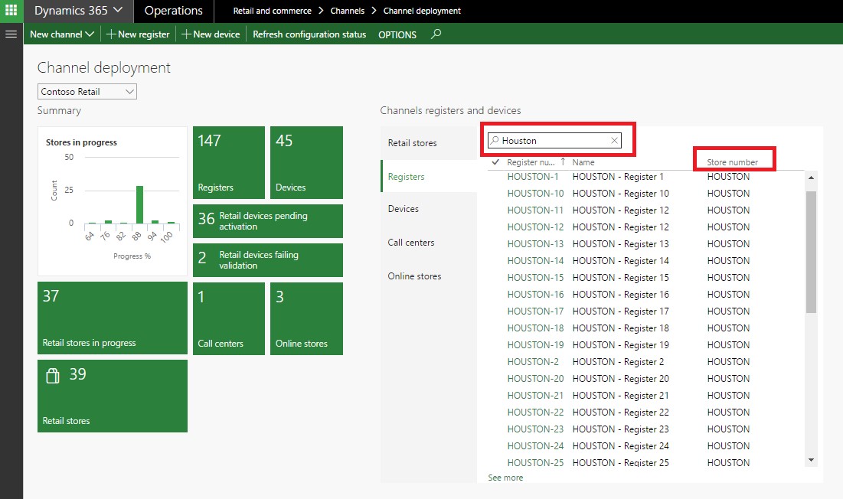Expand the hamburger navigation pane

tap(11, 34)
